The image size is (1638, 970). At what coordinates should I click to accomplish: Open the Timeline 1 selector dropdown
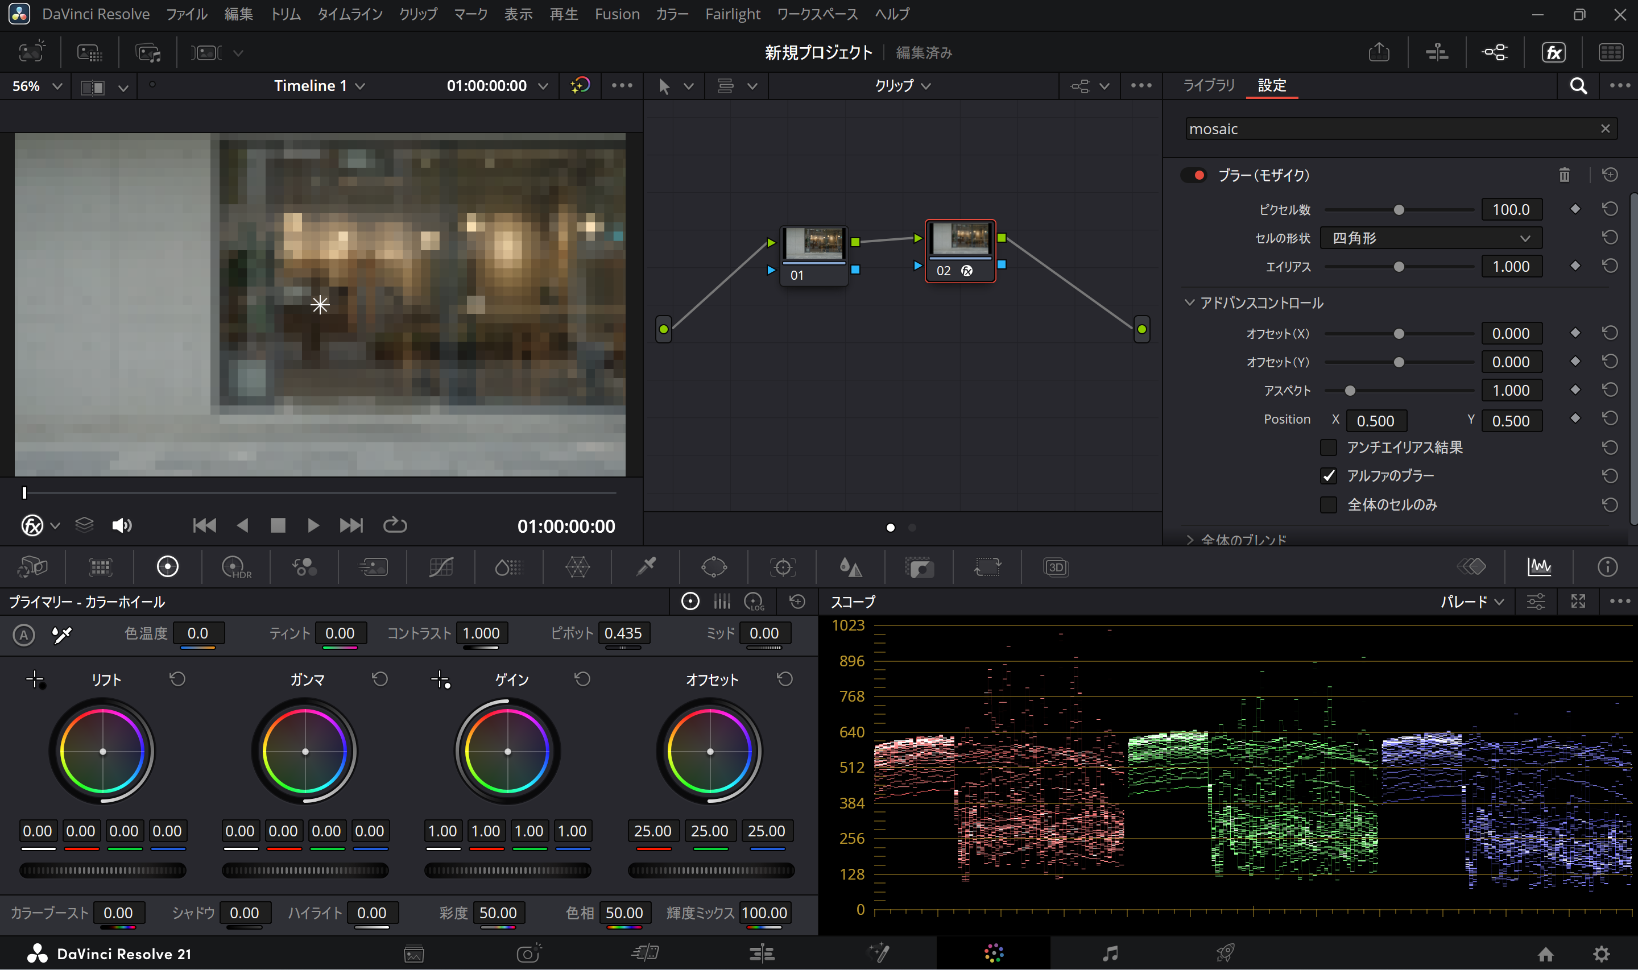click(319, 86)
